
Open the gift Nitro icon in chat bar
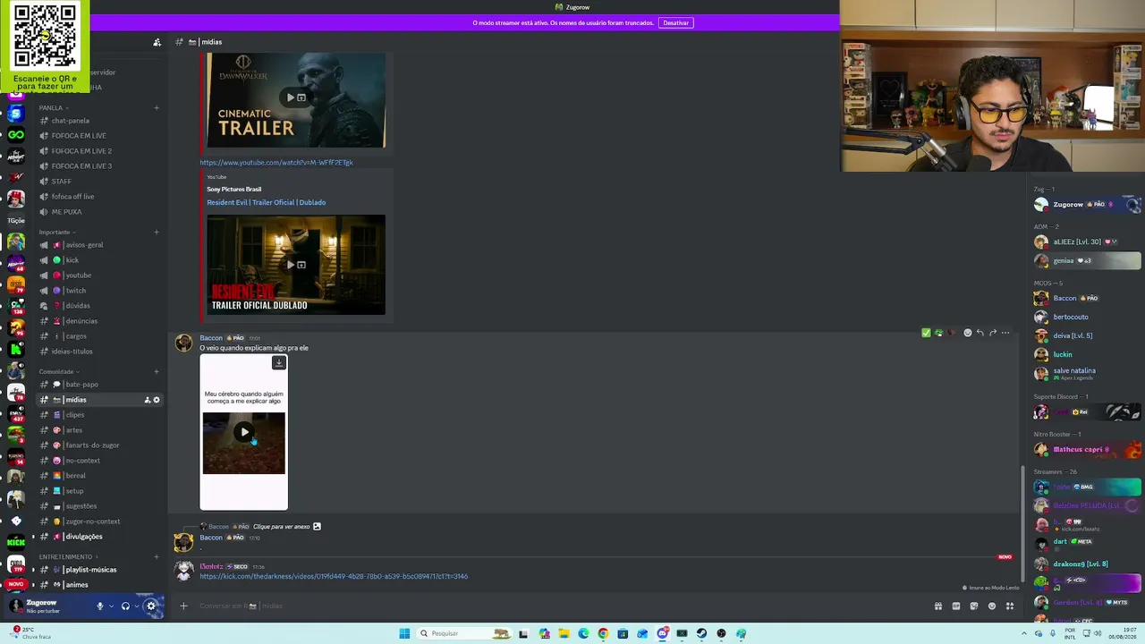(x=938, y=606)
